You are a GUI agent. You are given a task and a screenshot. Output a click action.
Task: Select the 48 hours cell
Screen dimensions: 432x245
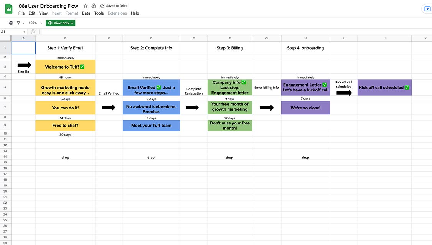(65, 77)
